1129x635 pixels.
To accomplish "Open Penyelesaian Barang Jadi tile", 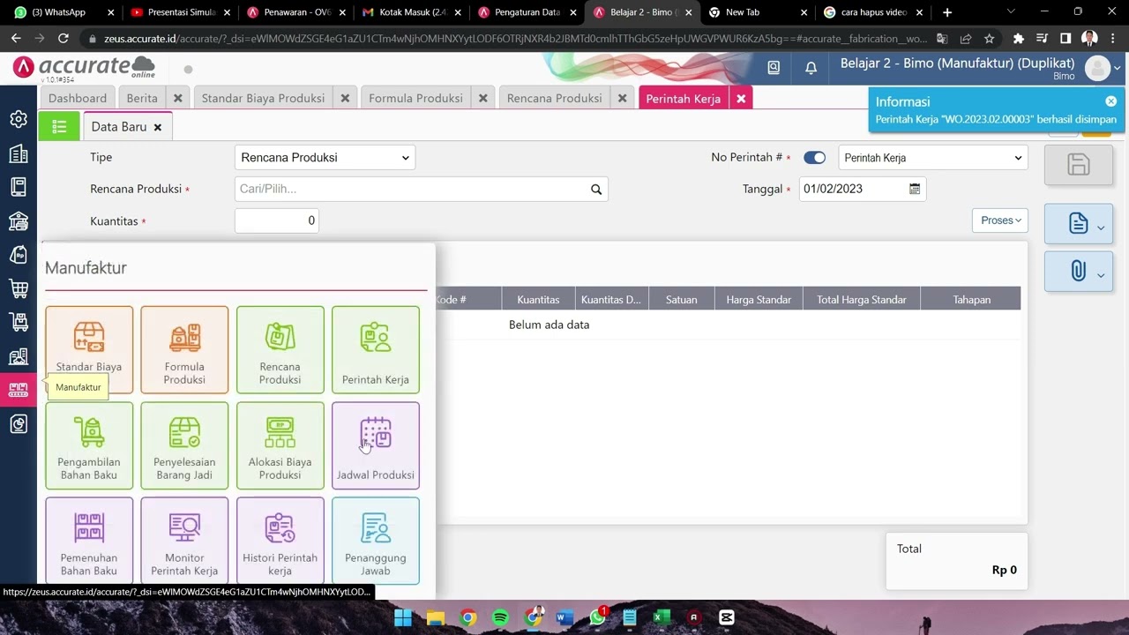I will pos(184,445).
